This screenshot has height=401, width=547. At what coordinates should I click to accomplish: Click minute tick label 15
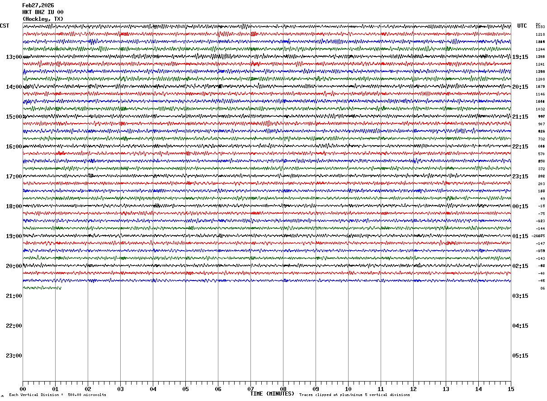[x=511, y=389]
